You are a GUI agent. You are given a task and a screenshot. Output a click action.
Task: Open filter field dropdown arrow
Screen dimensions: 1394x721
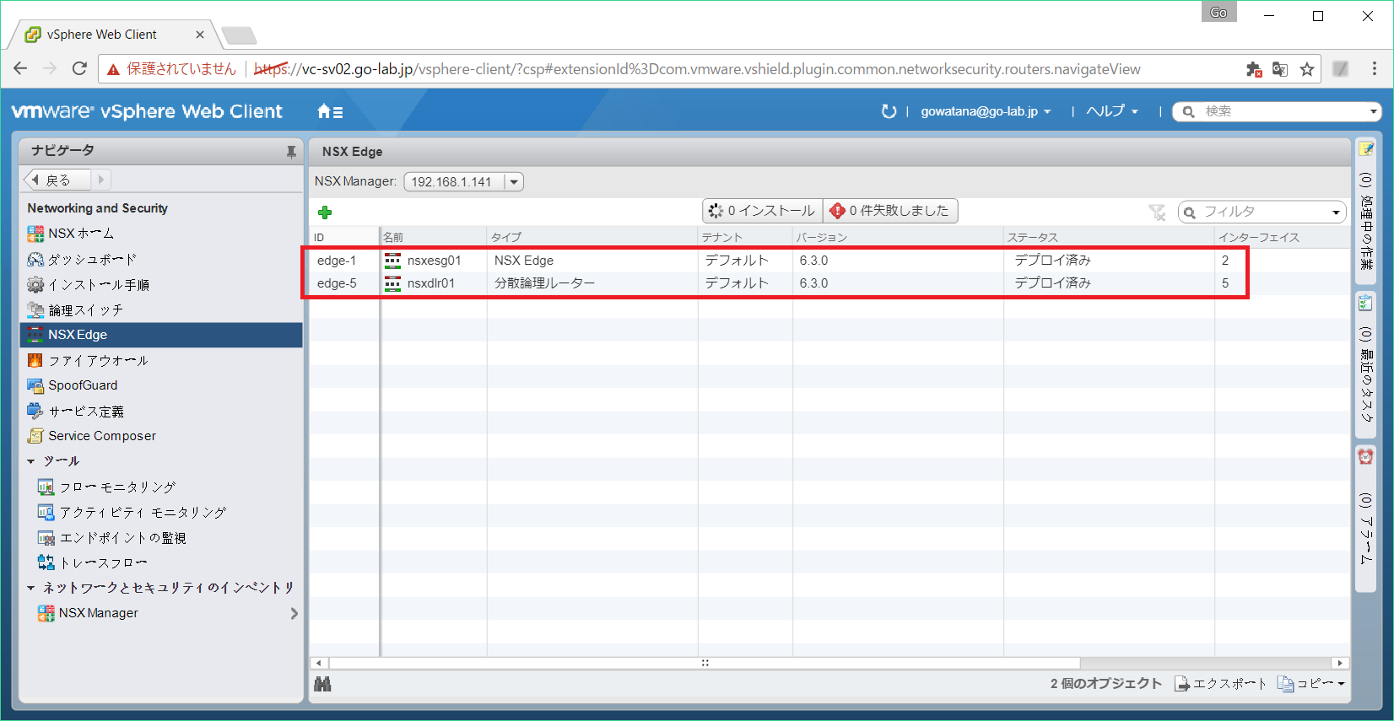point(1336,213)
